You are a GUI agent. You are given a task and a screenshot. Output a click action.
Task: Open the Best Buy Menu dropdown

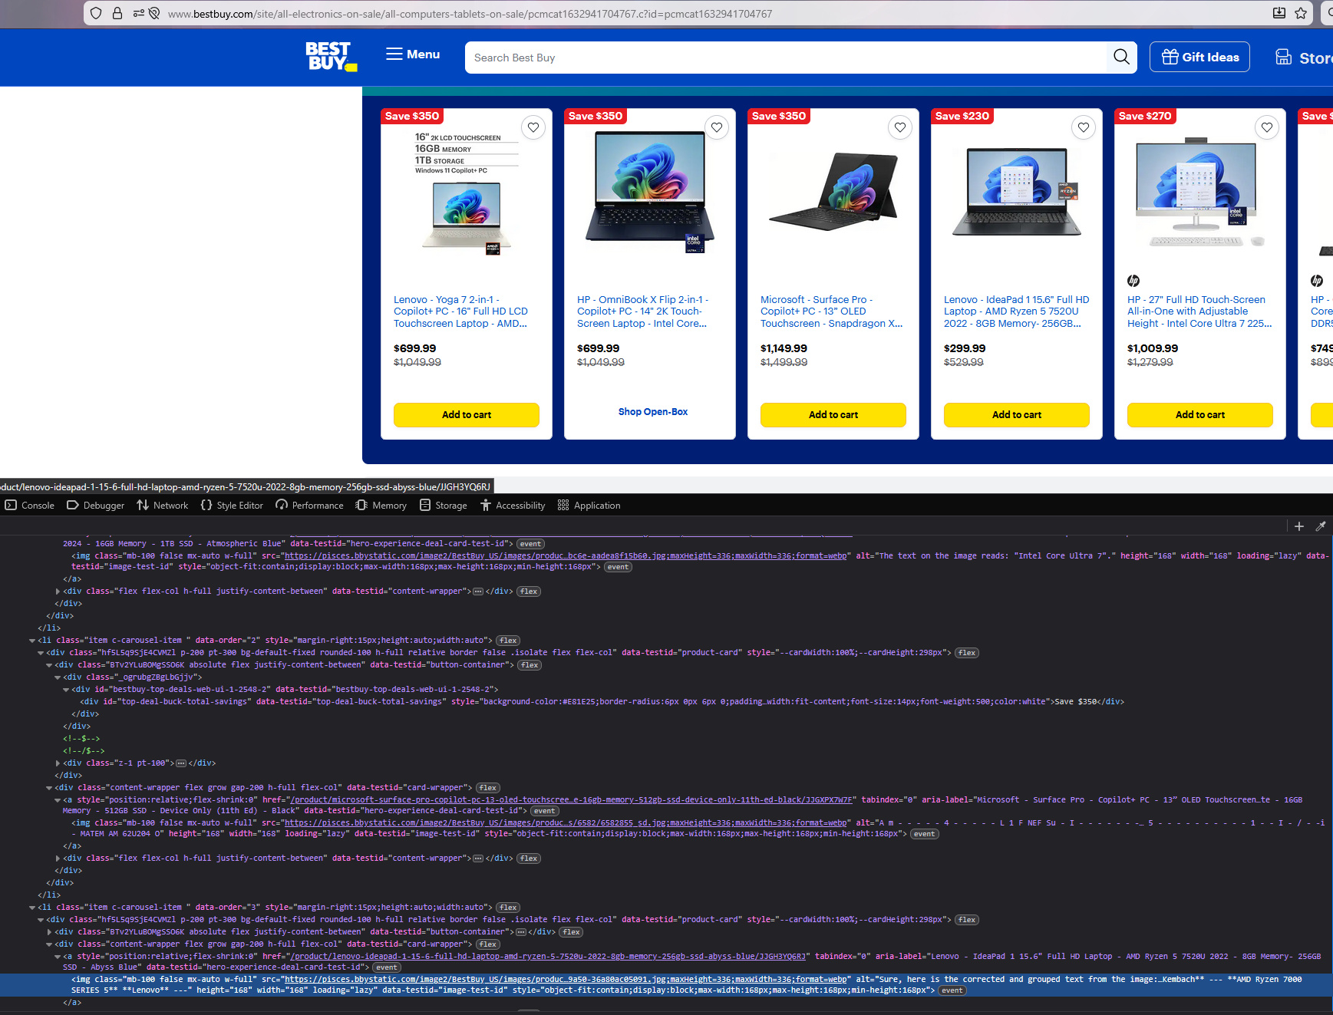point(413,54)
